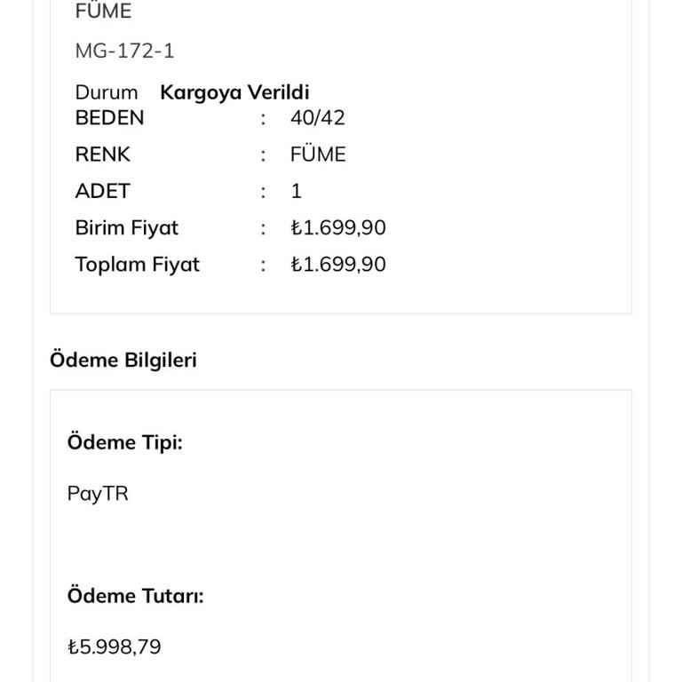
Task: Select the Toplam Fiyat amount ₺1.699,90
Action: [337, 264]
